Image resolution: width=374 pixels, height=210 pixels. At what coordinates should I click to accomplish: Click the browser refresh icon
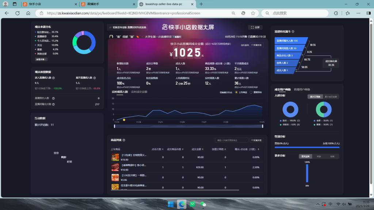tap(17, 13)
